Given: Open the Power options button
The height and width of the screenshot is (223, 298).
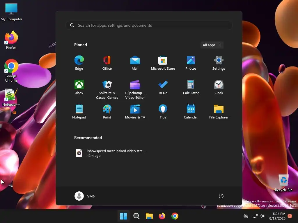Looking at the screenshot, I should 221,196.
